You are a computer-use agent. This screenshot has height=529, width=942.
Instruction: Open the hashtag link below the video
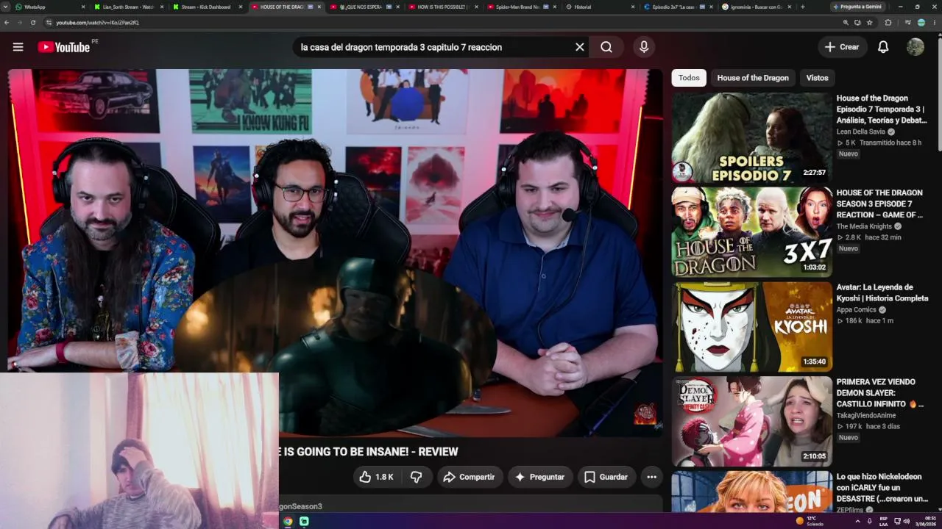(300, 506)
